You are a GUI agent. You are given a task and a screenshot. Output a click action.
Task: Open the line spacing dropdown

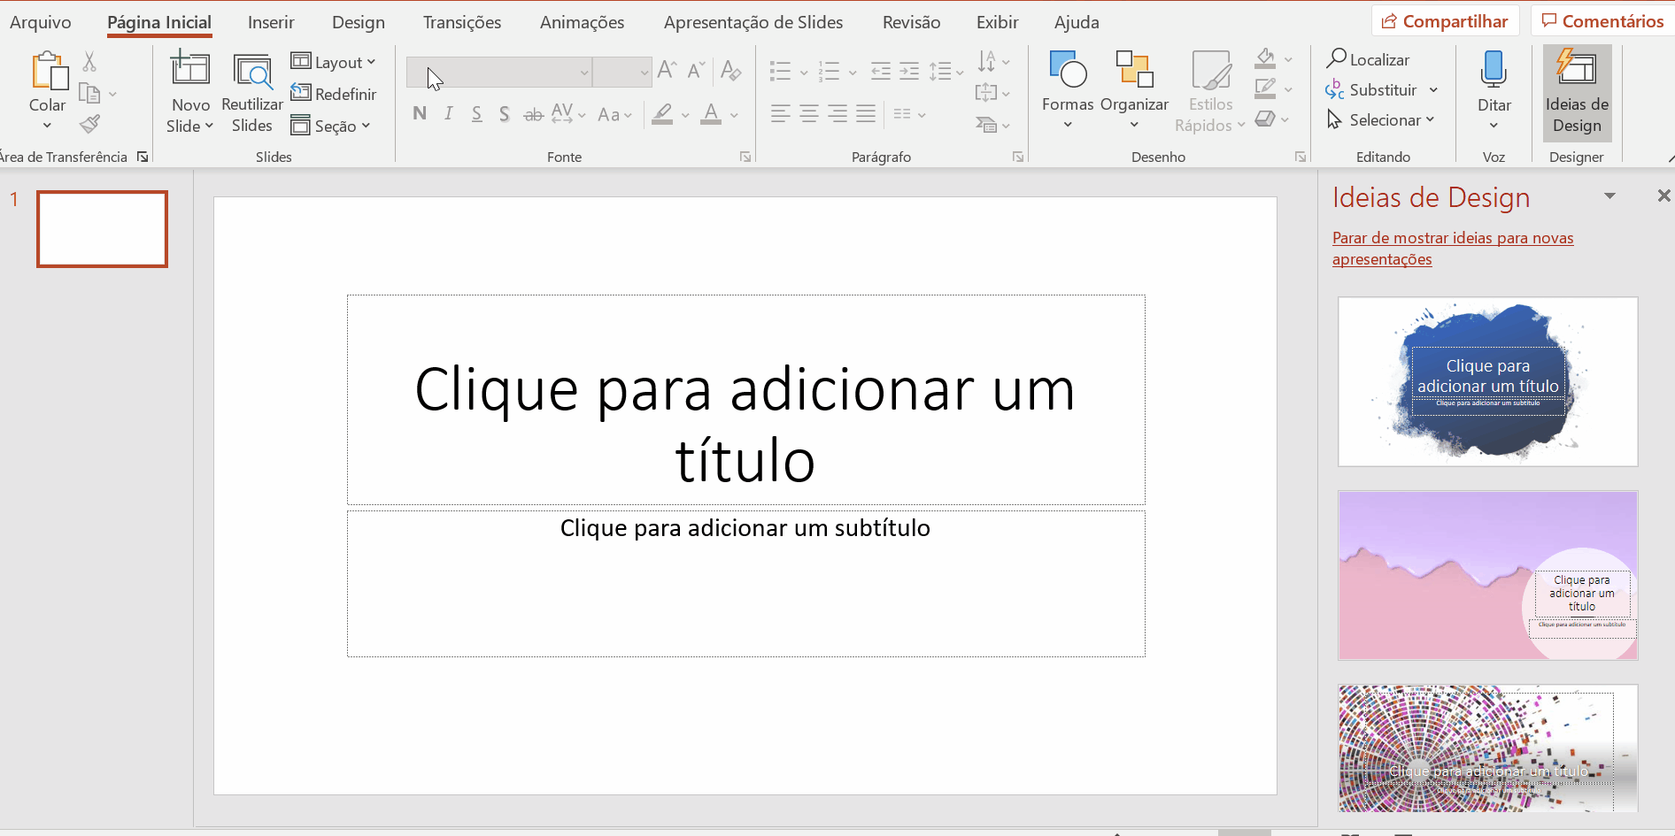pyautogui.click(x=947, y=71)
